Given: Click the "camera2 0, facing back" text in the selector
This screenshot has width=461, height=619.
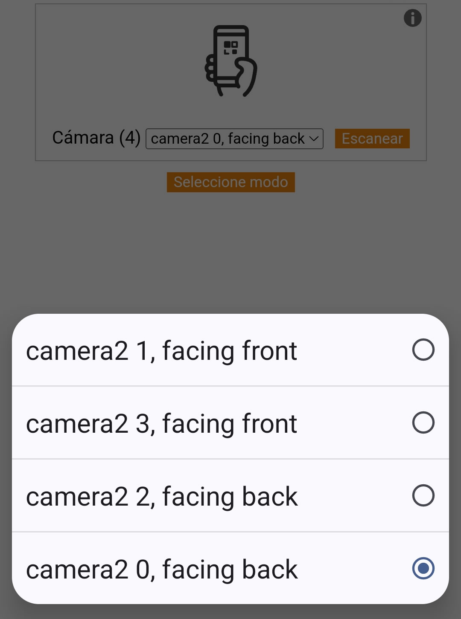Looking at the screenshot, I should [x=228, y=139].
